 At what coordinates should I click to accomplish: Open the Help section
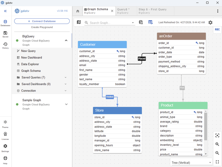coord(5,160)
